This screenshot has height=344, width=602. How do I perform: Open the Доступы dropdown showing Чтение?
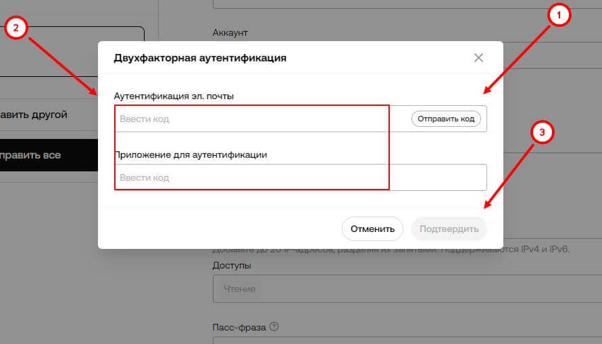tap(405, 289)
